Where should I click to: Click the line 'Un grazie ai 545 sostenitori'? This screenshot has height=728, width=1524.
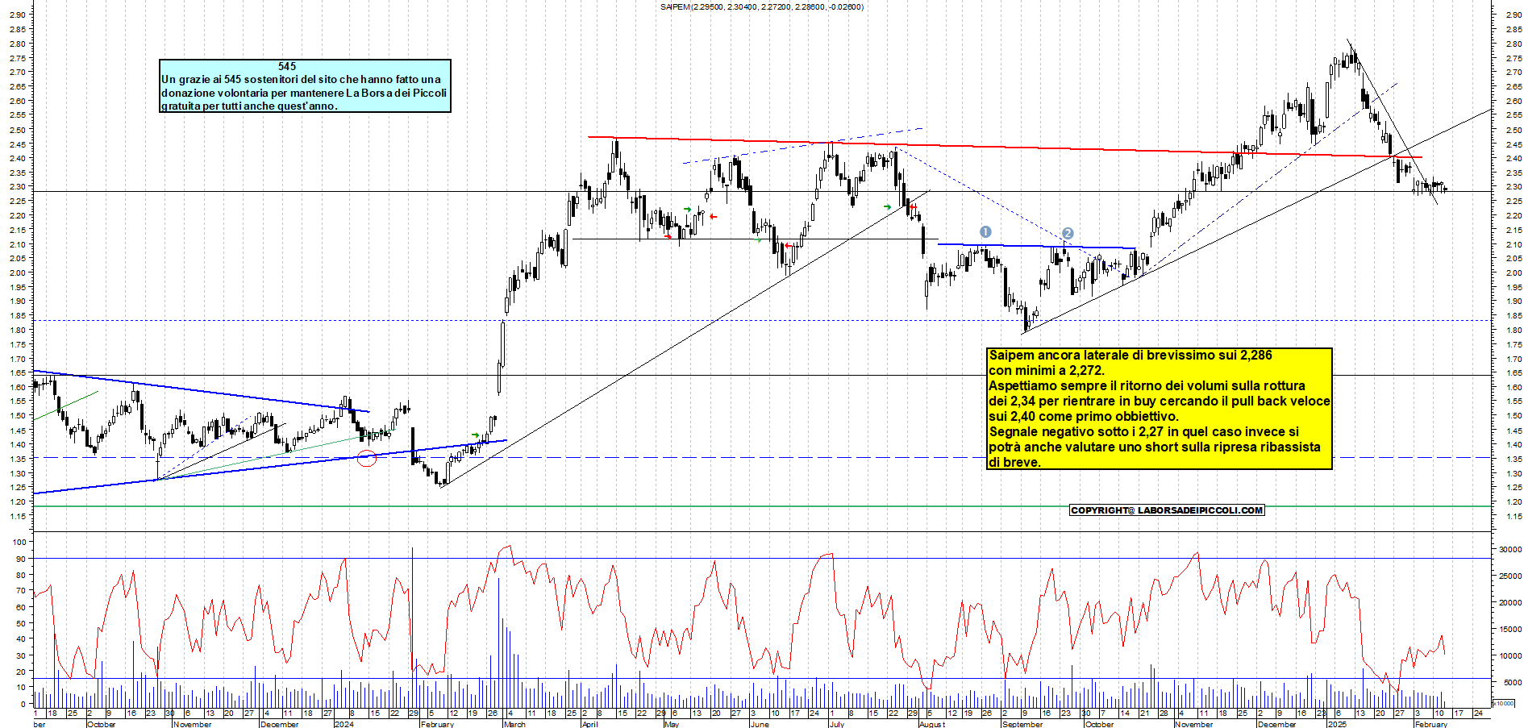point(301,79)
